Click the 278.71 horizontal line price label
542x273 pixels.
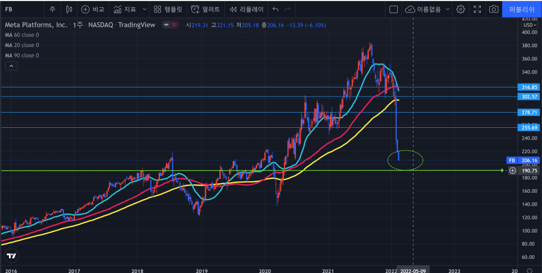coord(529,112)
